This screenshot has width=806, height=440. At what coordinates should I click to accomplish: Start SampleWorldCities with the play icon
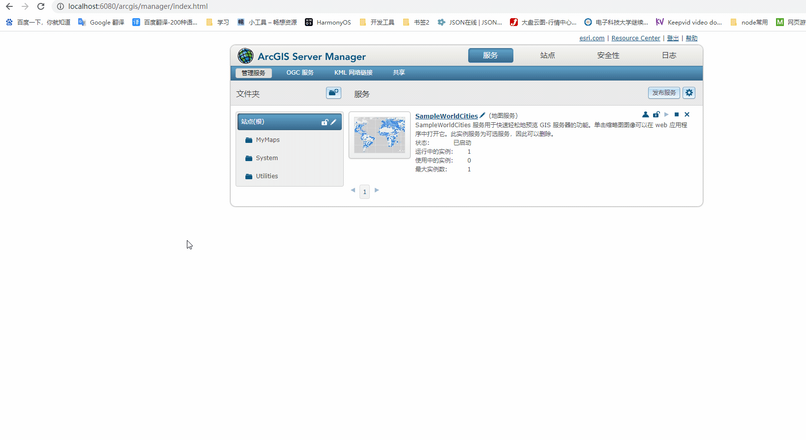click(x=666, y=114)
